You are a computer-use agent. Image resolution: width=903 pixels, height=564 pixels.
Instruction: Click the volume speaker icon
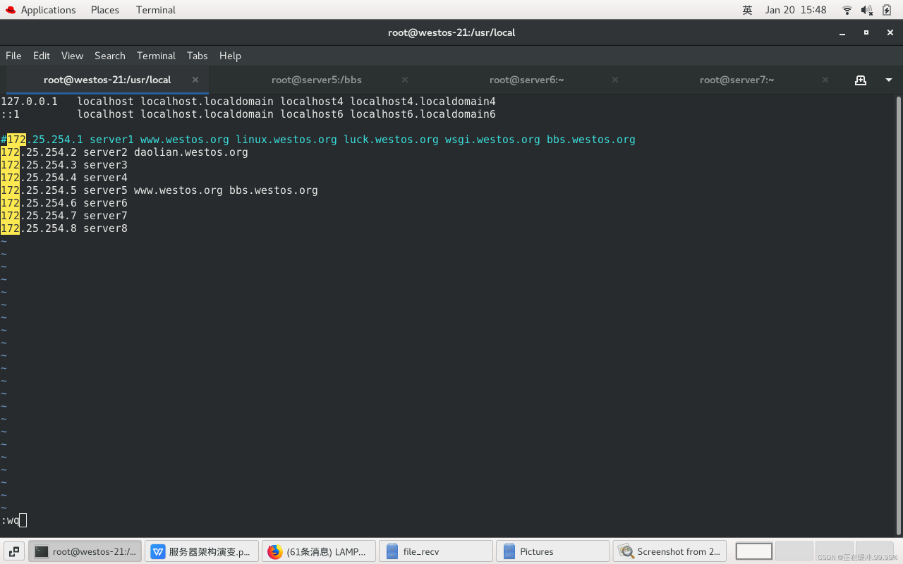(x=867, y=10)
